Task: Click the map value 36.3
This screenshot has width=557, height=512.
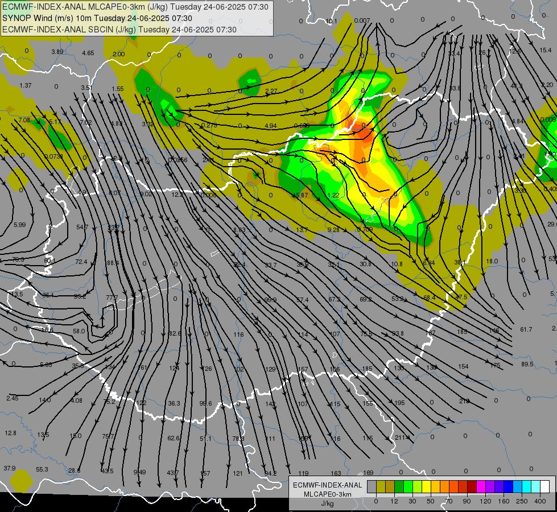Action: click(174, 403)
